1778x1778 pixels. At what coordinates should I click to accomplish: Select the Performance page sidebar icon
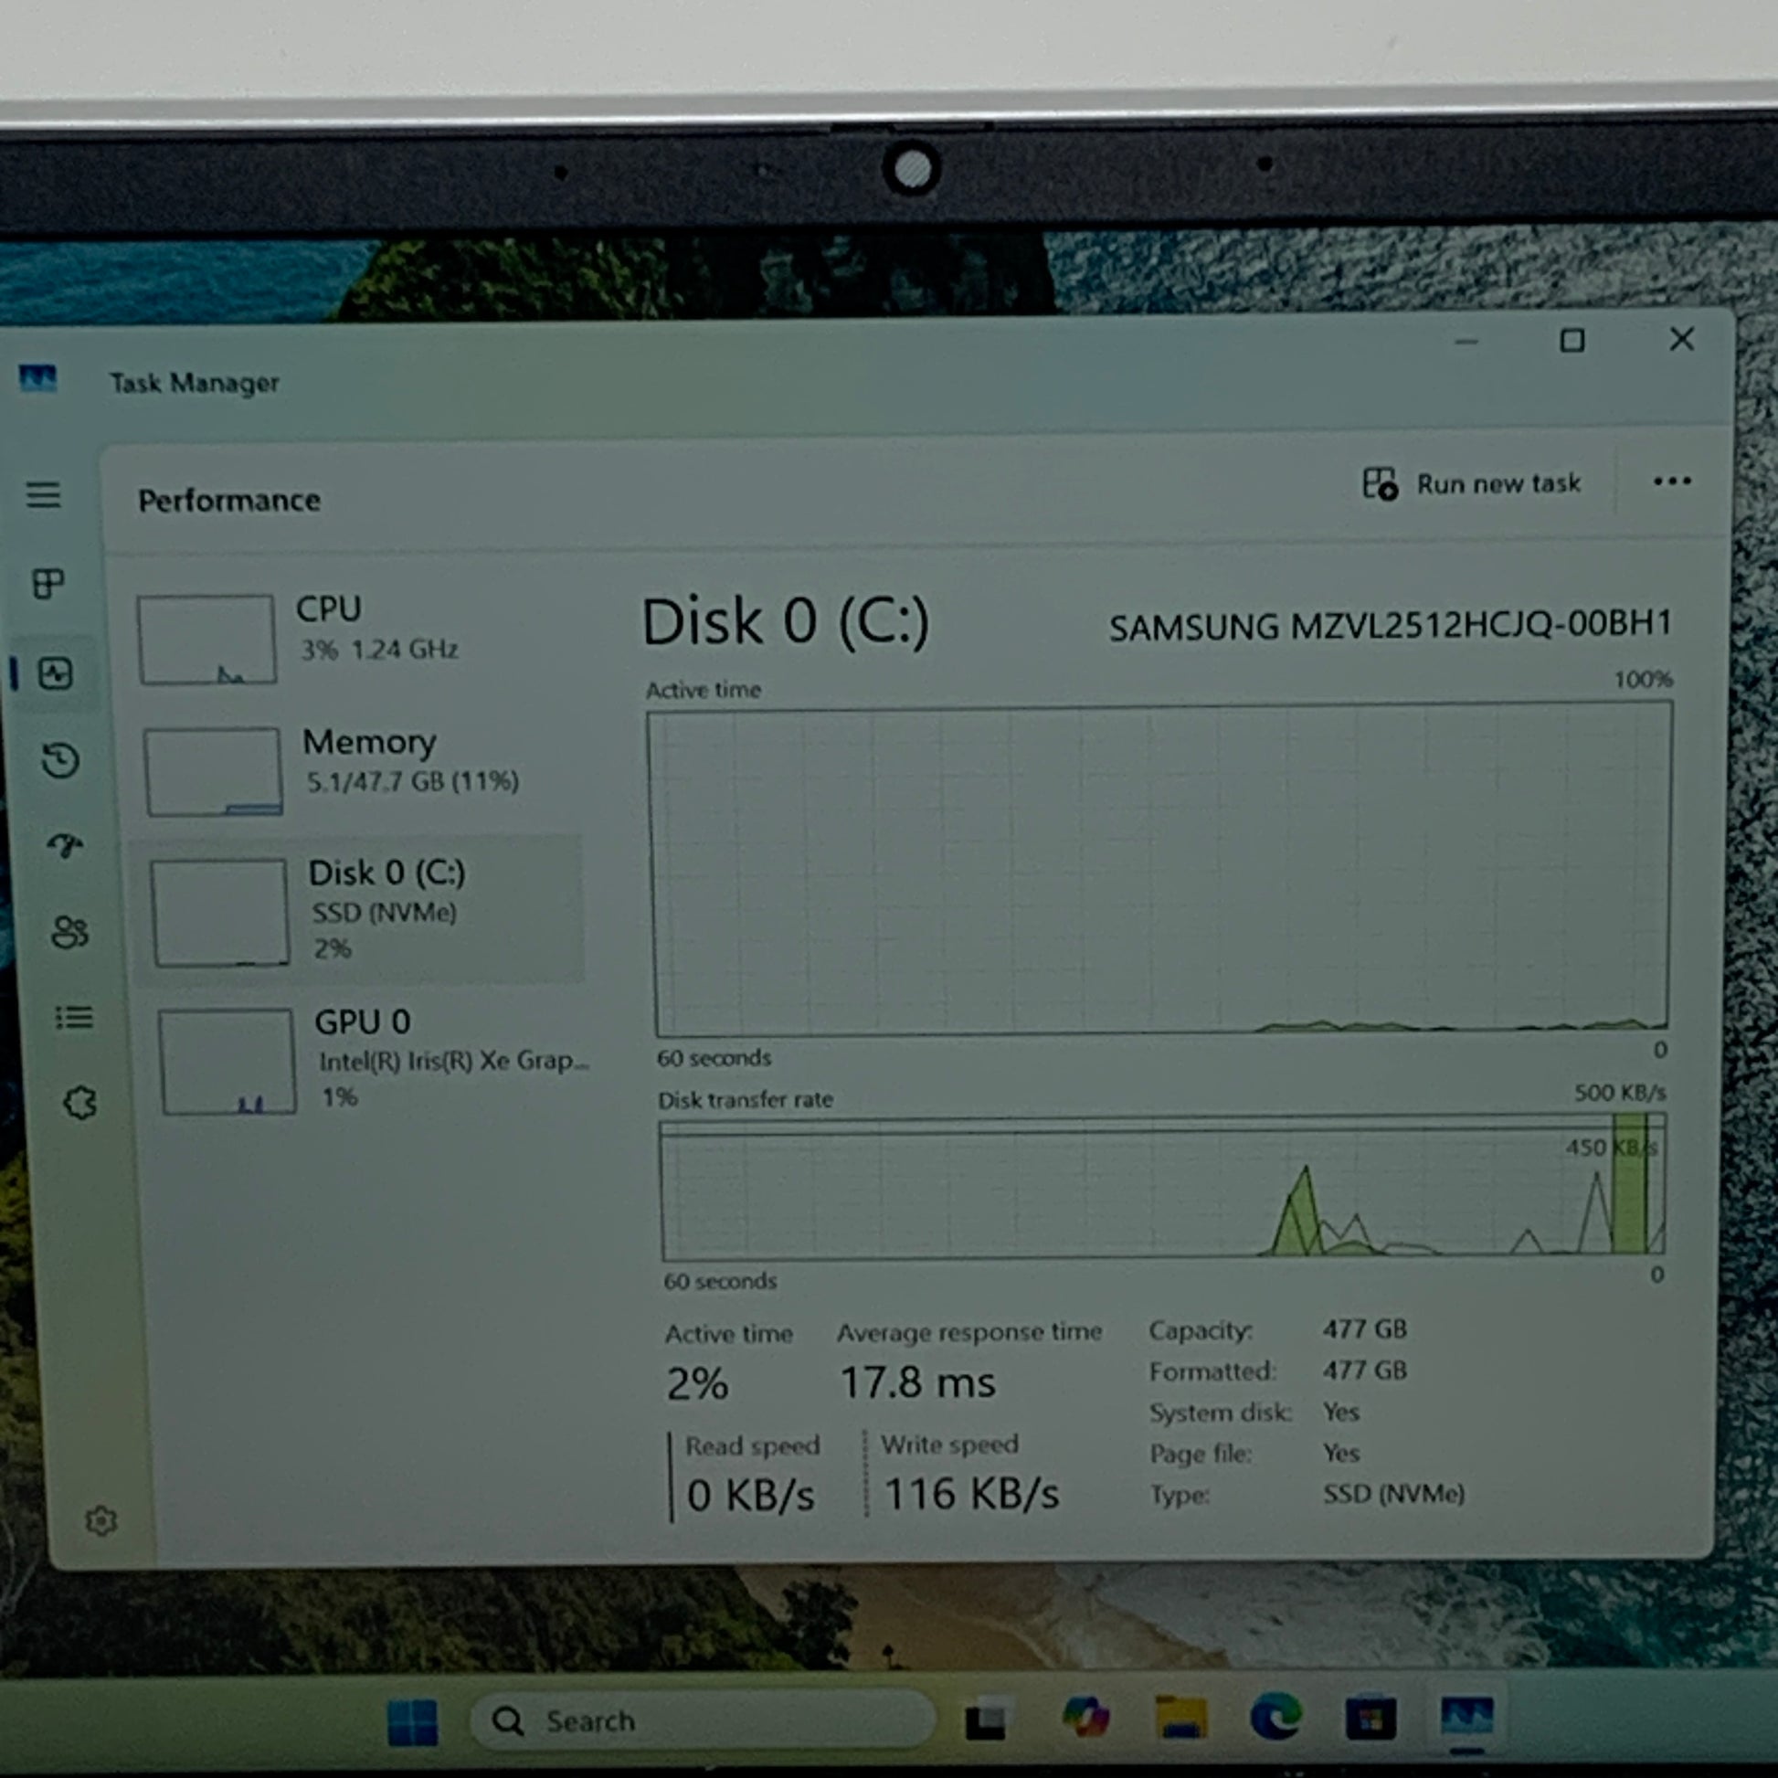pyautogui.click(x=55, y=673)
